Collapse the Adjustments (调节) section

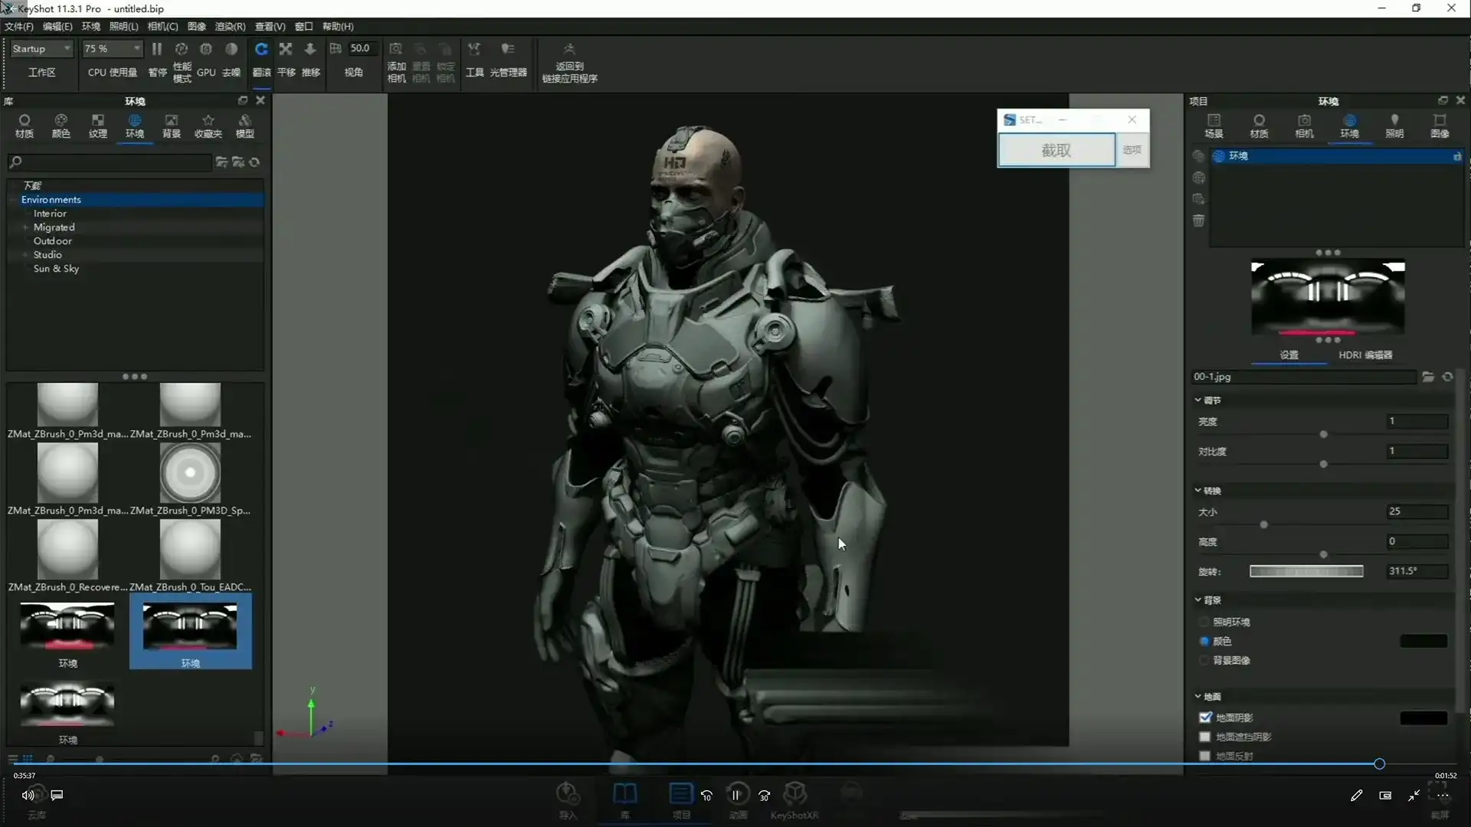tap(1198, 400)
